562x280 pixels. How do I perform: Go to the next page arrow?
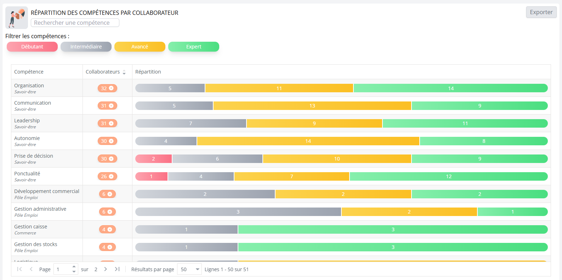pyautogui.click(x=106, y=269)
